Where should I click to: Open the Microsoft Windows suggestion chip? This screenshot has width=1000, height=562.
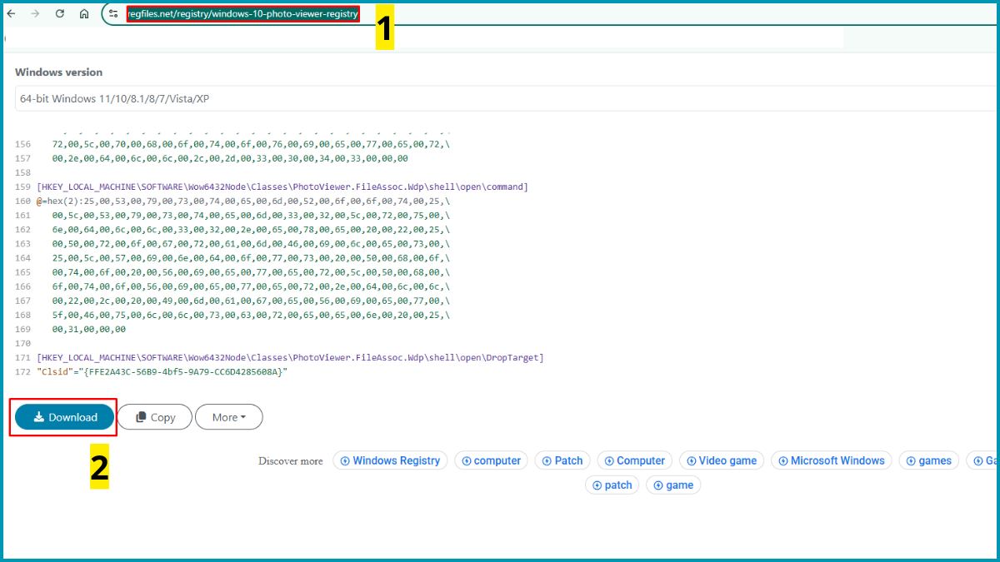(x=831, y=460)
